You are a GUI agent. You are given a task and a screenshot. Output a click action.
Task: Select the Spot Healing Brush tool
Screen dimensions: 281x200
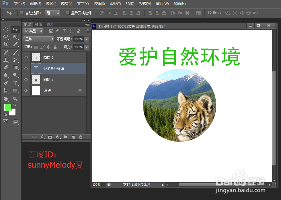click(x=6, y=53)
